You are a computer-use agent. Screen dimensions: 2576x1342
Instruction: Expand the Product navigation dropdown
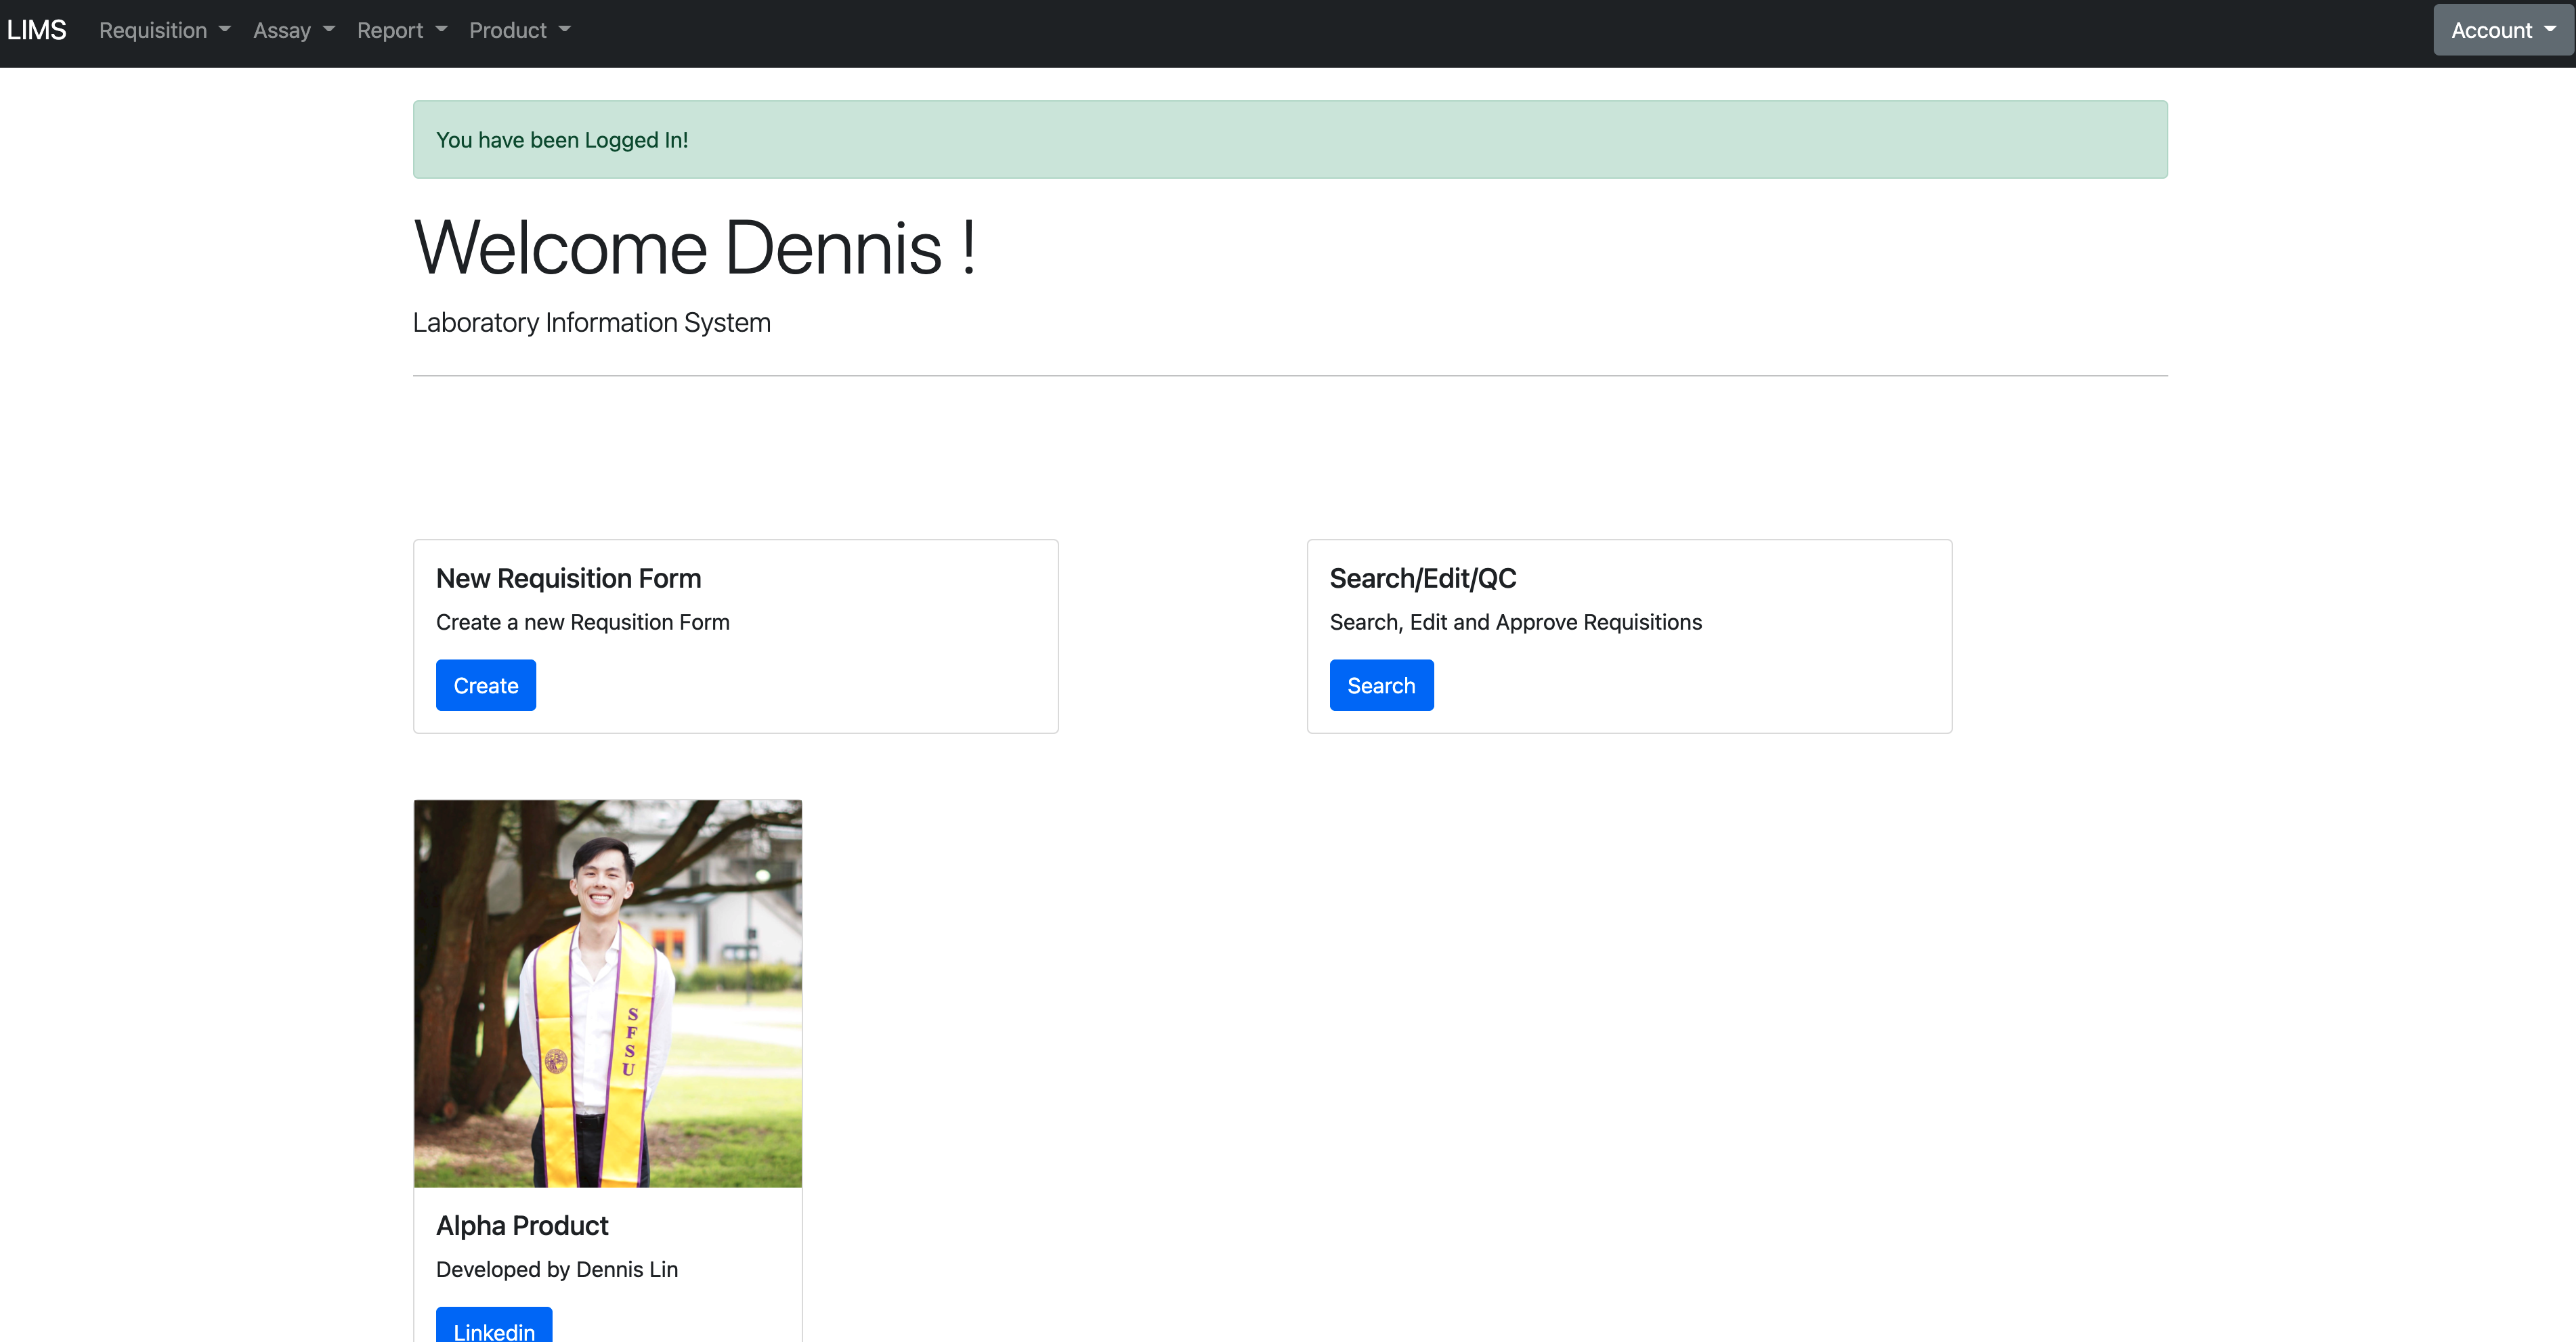click(520, 30)
